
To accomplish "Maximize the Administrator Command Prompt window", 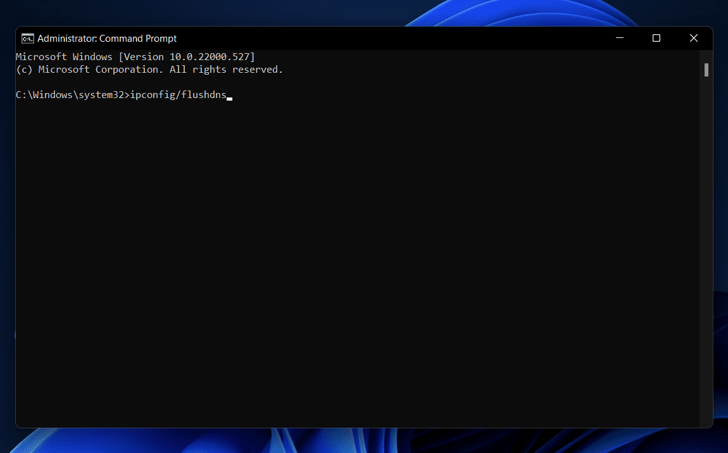I will [656, 39].
